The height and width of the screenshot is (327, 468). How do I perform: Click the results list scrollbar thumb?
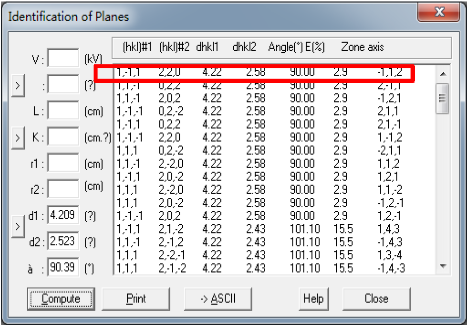pos(442,98)
